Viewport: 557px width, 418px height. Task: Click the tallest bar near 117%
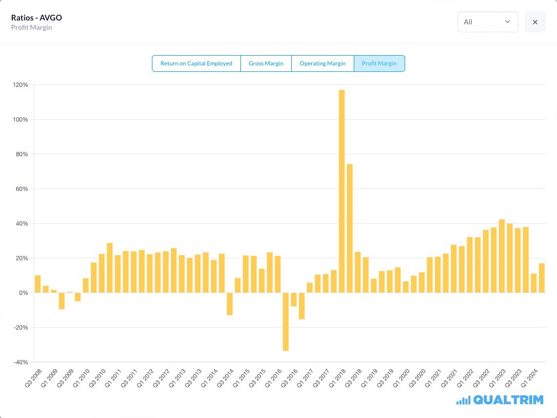342,191
